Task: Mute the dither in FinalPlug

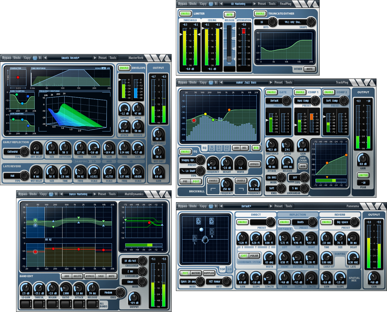Action: point(310,69)
